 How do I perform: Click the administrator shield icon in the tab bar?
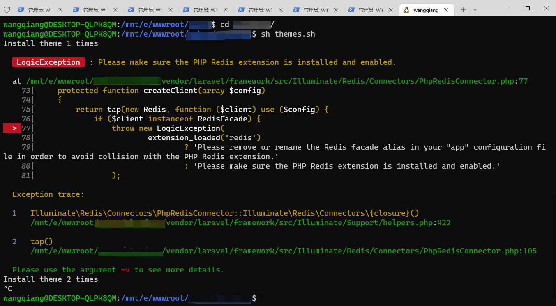click(x=7, y=10)
